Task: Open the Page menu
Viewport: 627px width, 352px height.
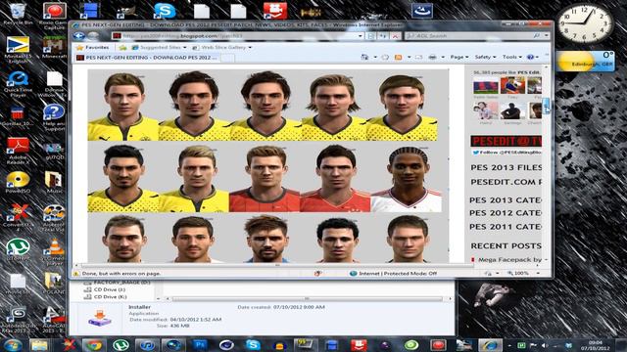Action: pos(459,57)
